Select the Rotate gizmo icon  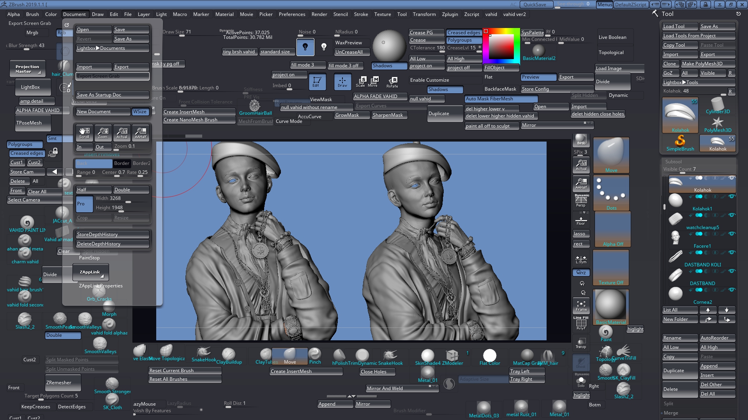[392, 82]
